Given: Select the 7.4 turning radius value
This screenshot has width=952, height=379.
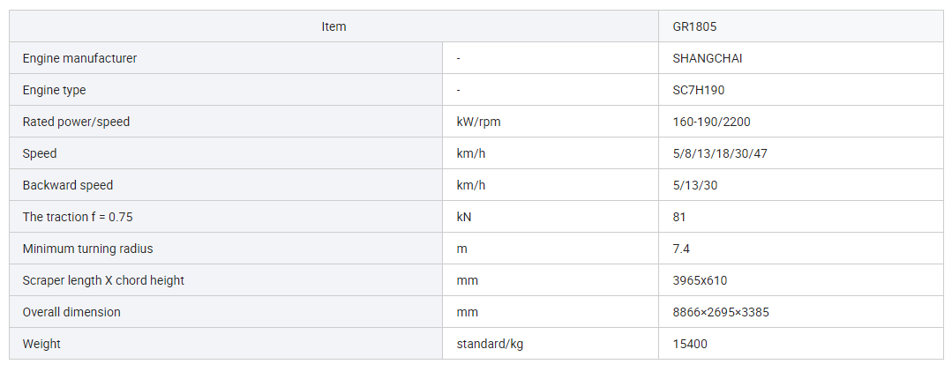Looking at the screenshot, I should click(x=681, y=249).
